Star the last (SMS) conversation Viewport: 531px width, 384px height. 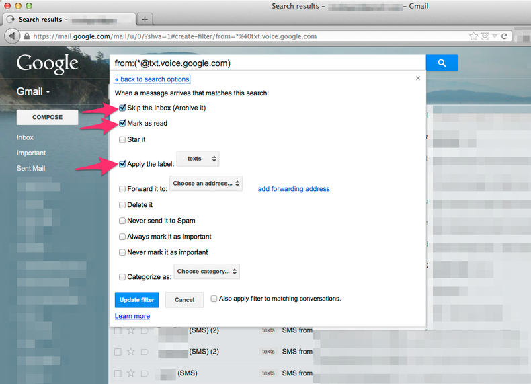coord(130,373)
